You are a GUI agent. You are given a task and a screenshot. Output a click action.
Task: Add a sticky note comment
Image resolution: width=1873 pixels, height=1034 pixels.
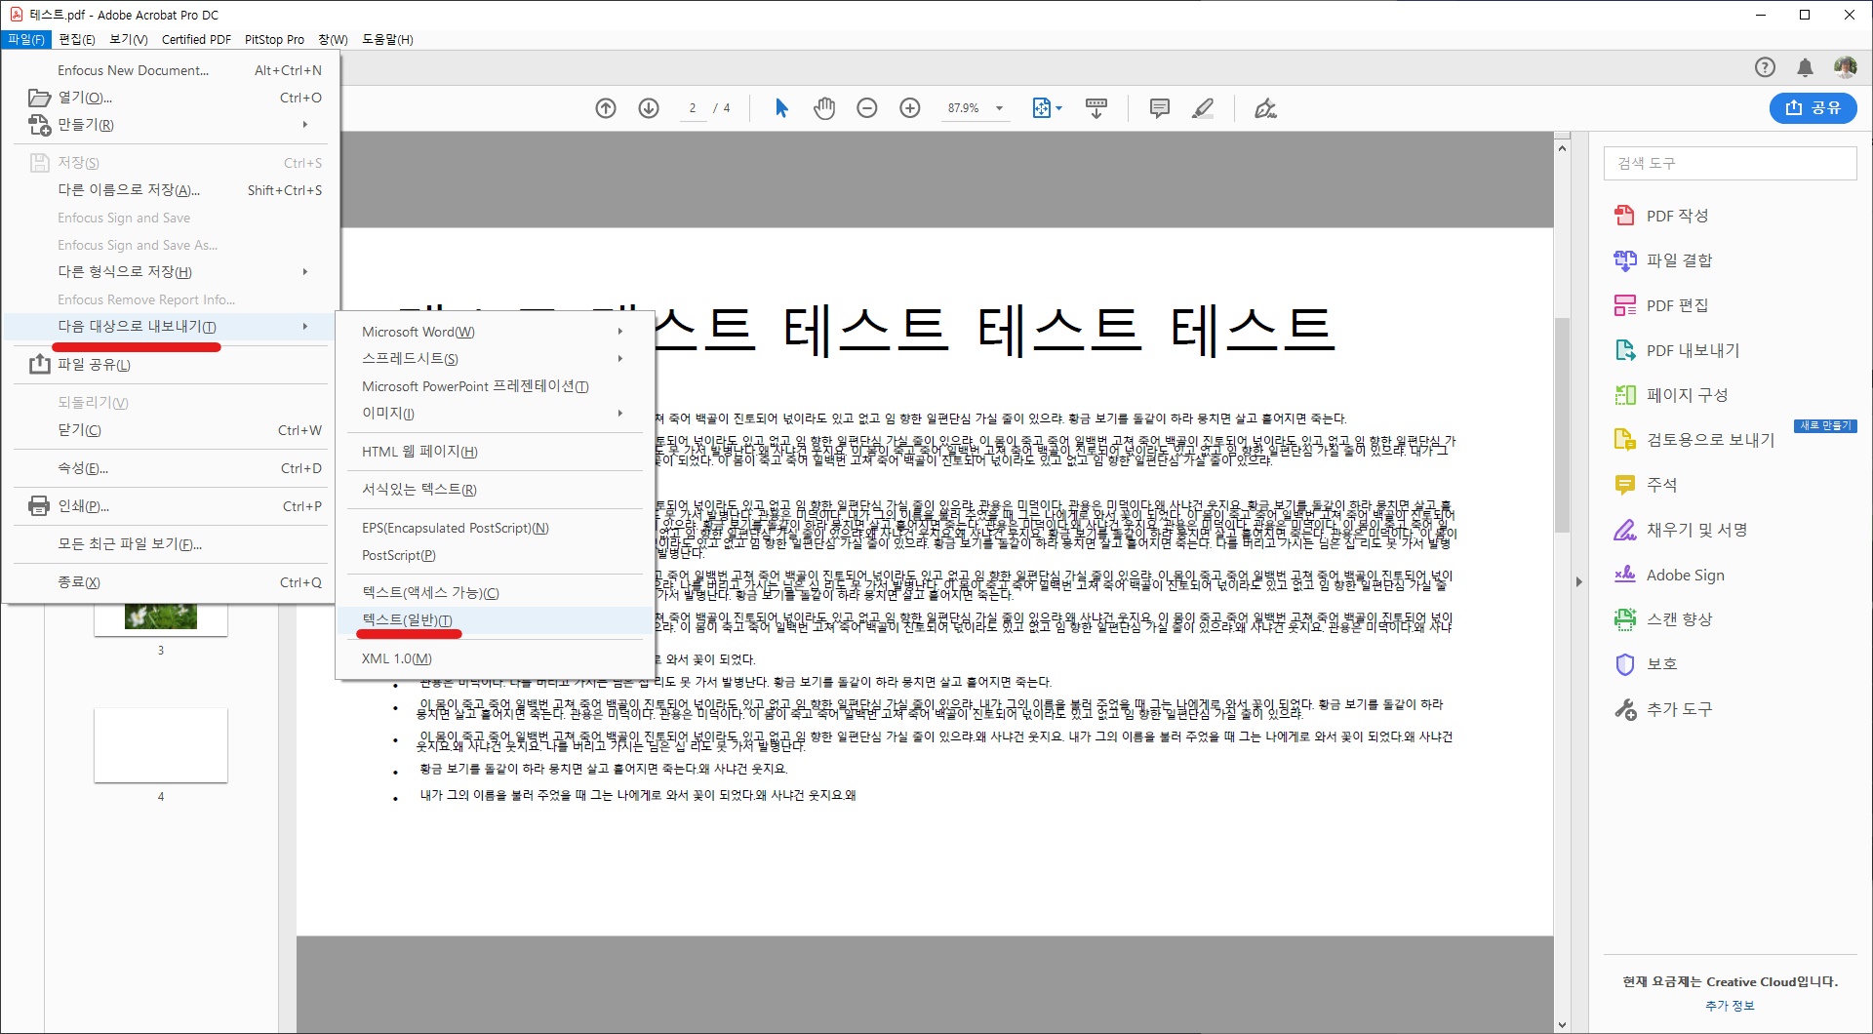pos(1159,108)
